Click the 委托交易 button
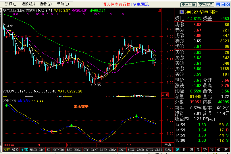The image size is (231, 154). [206, 5]
